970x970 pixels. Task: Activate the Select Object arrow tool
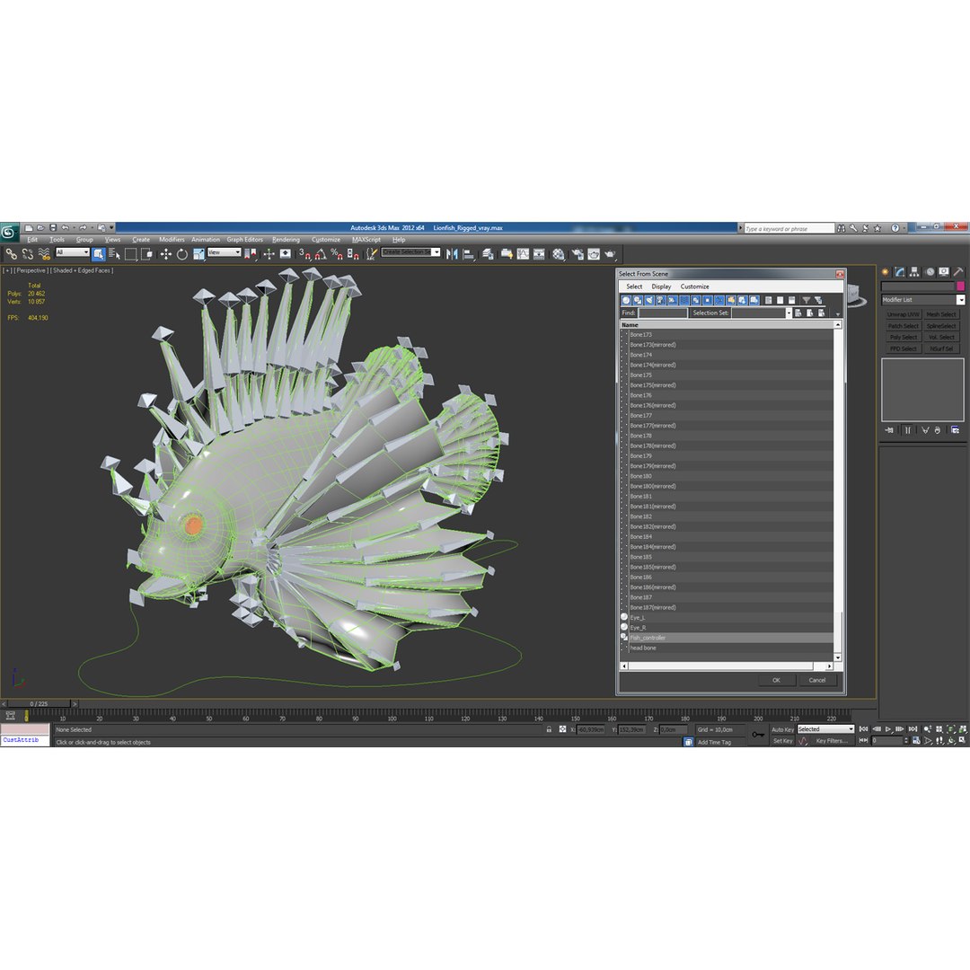99,253
